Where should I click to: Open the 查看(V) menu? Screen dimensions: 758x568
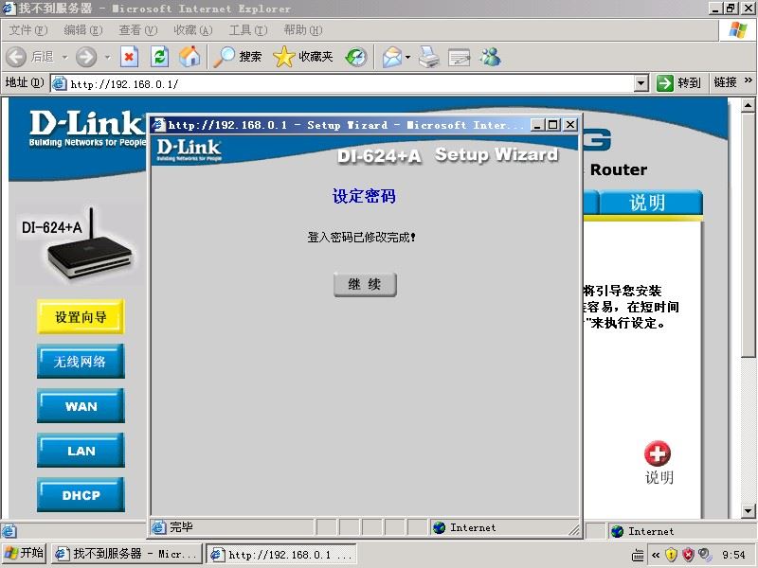138,30
